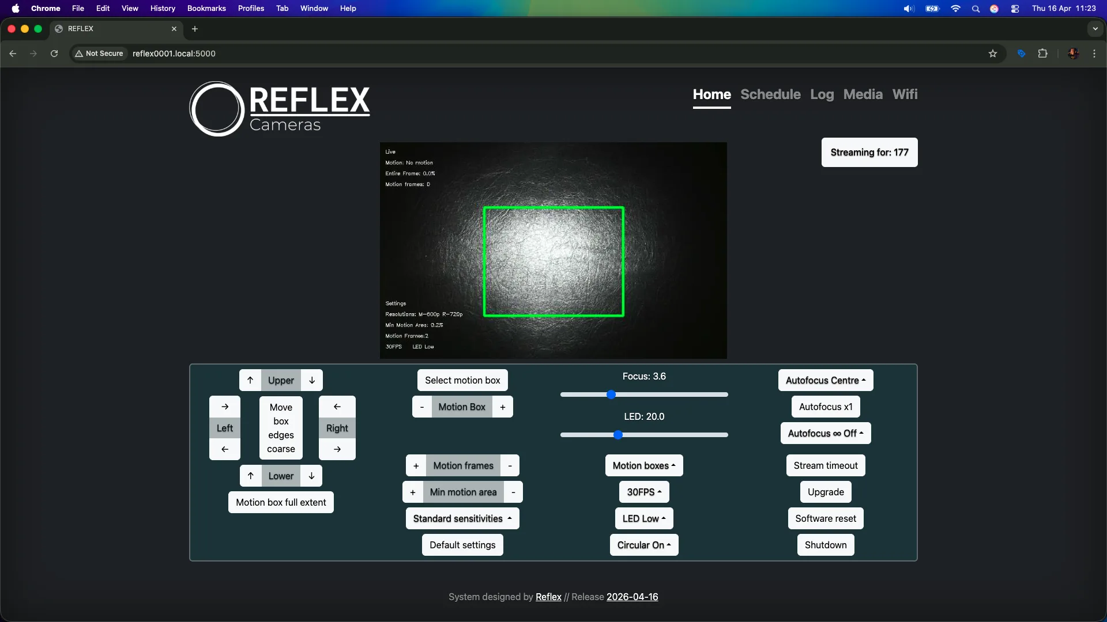
Task: Click Right panel's bottom right-pointing arrow
Action: pyautogui.click(x=337, y=449)
